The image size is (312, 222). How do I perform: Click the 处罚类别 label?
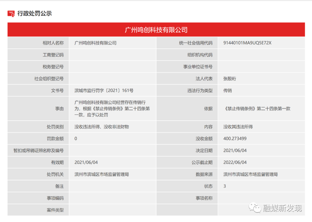55,127
